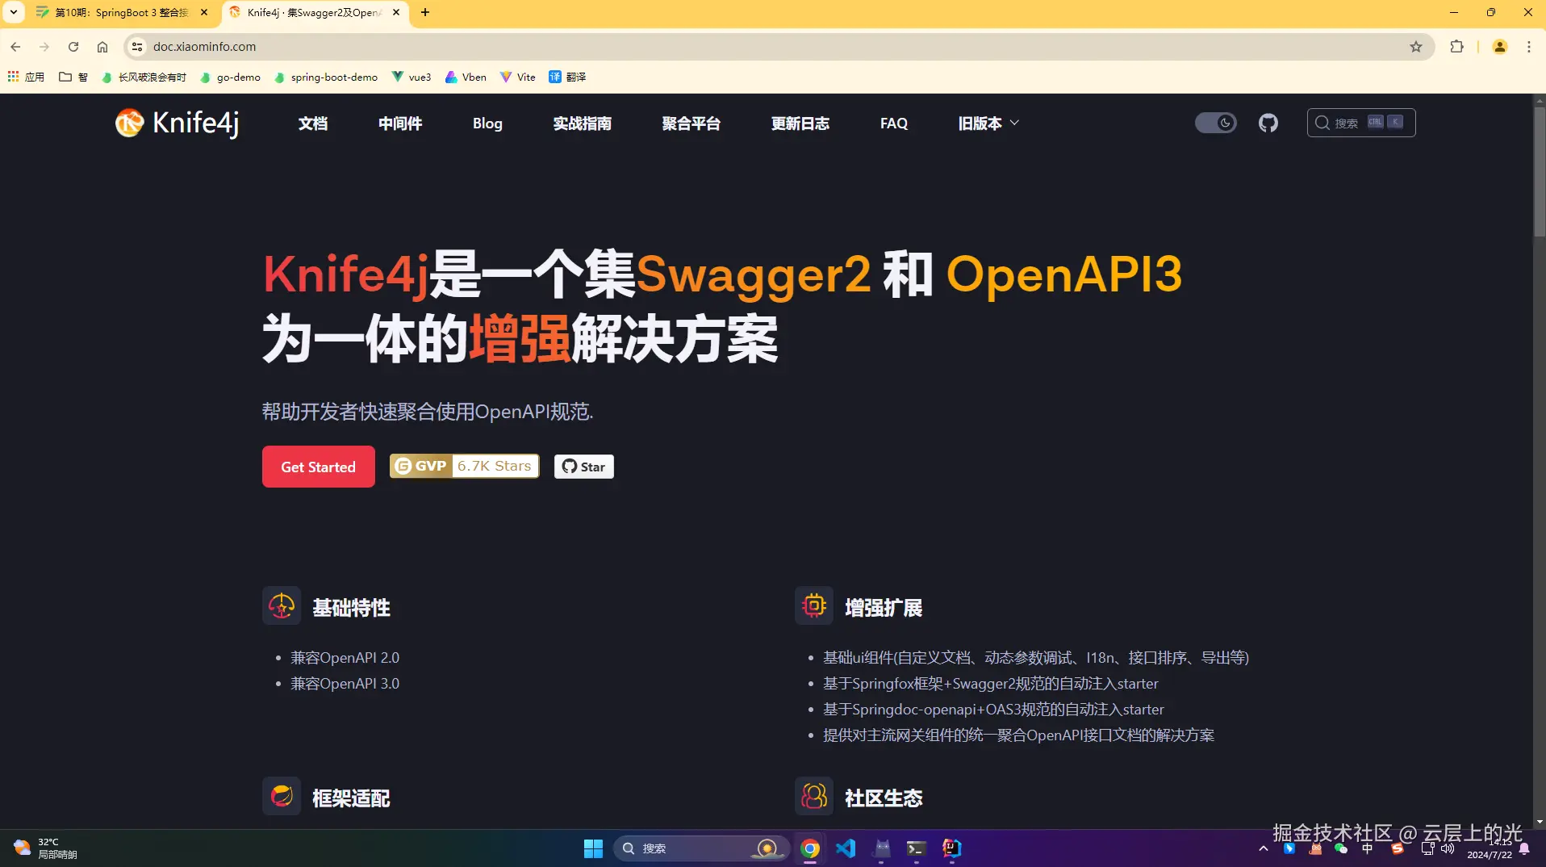Open the spring-boot-demo bookmark
1546x867 pixels.
tap(326, 77)
